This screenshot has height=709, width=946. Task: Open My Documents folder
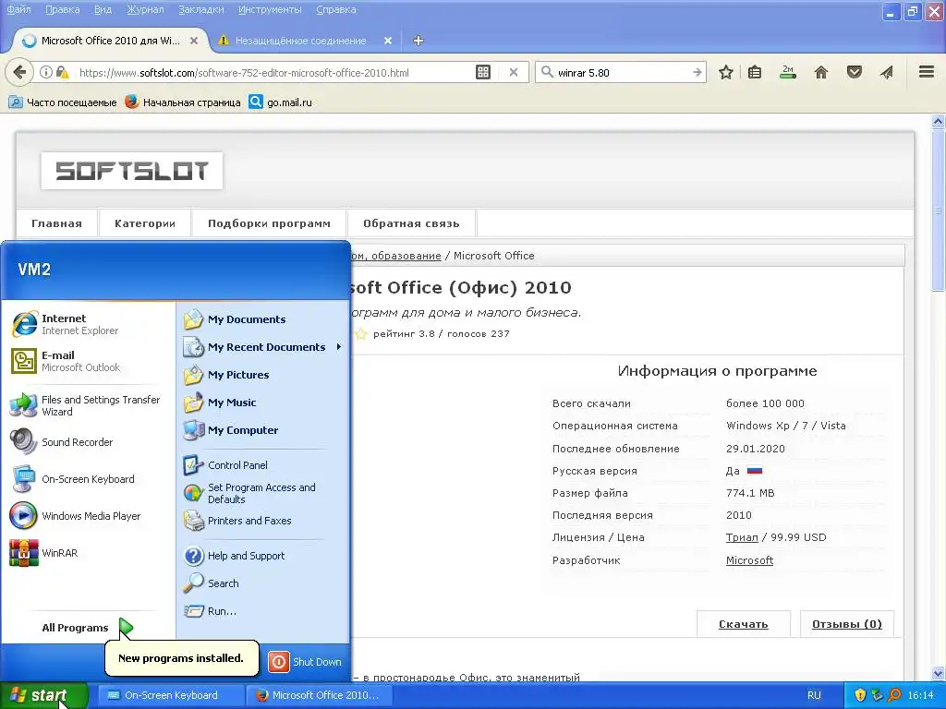click(x=235, y=319)
